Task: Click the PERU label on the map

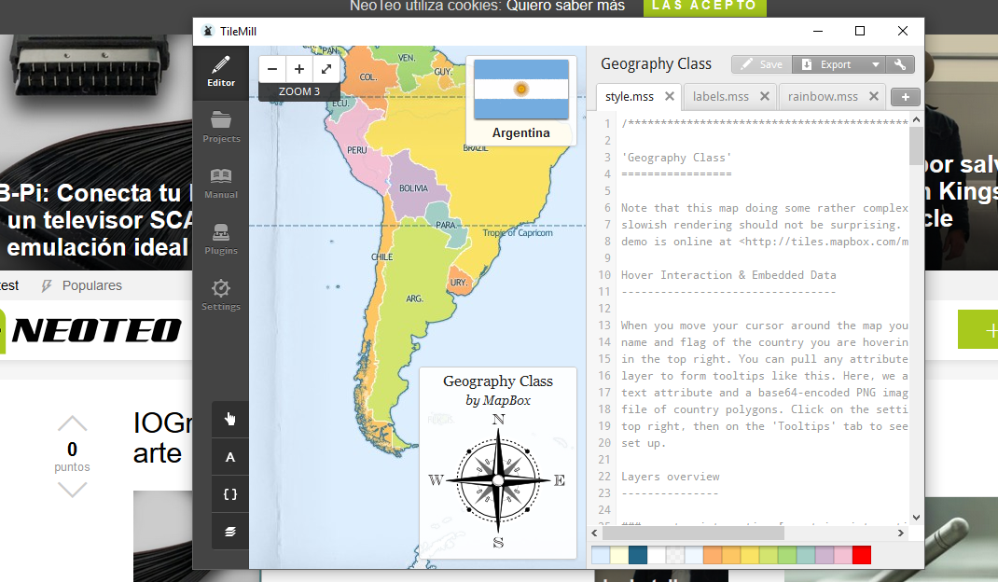Action: tap(356, 150)
